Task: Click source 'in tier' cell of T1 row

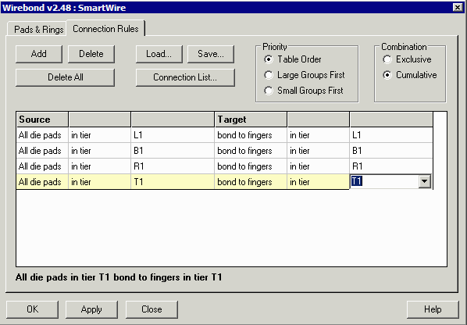Action: pos(99,181)
